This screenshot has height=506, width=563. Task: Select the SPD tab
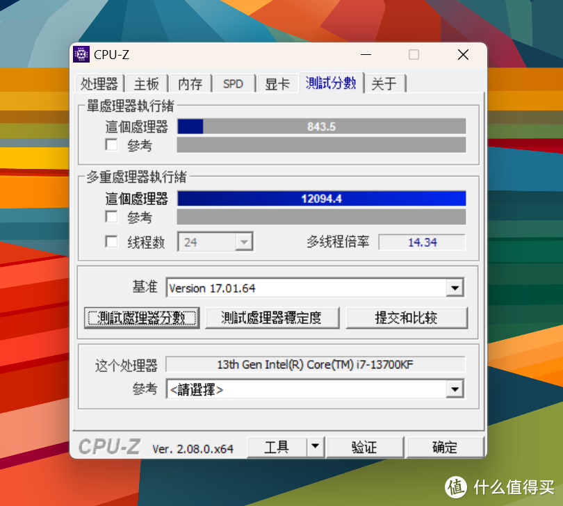point(234,83)
